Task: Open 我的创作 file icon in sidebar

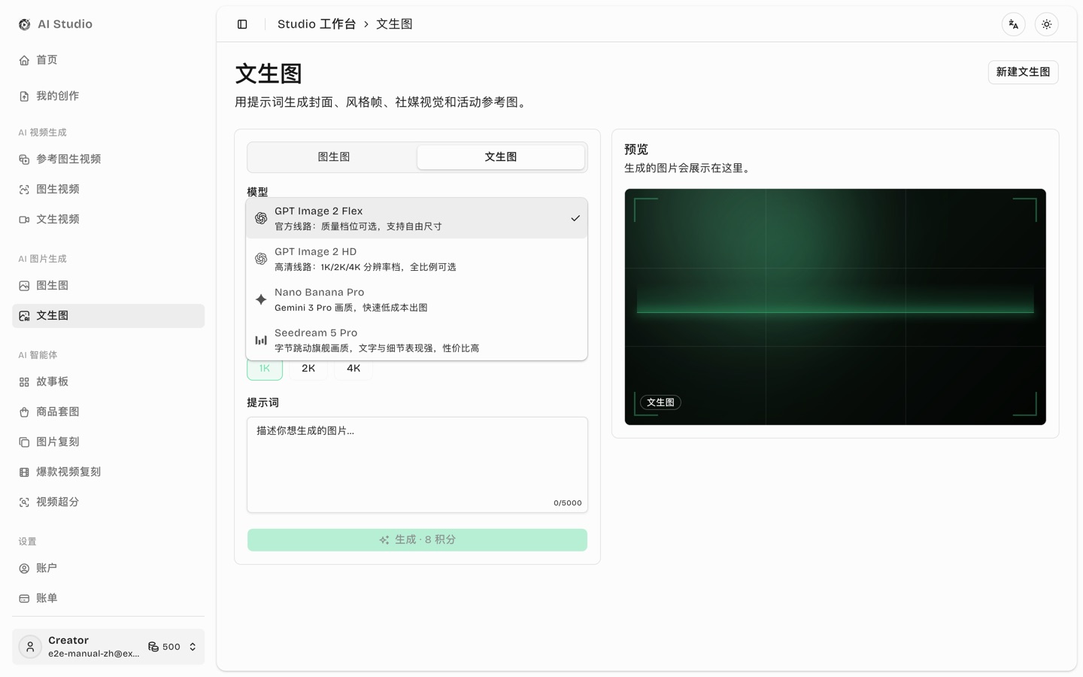Action: click(24, 96)
